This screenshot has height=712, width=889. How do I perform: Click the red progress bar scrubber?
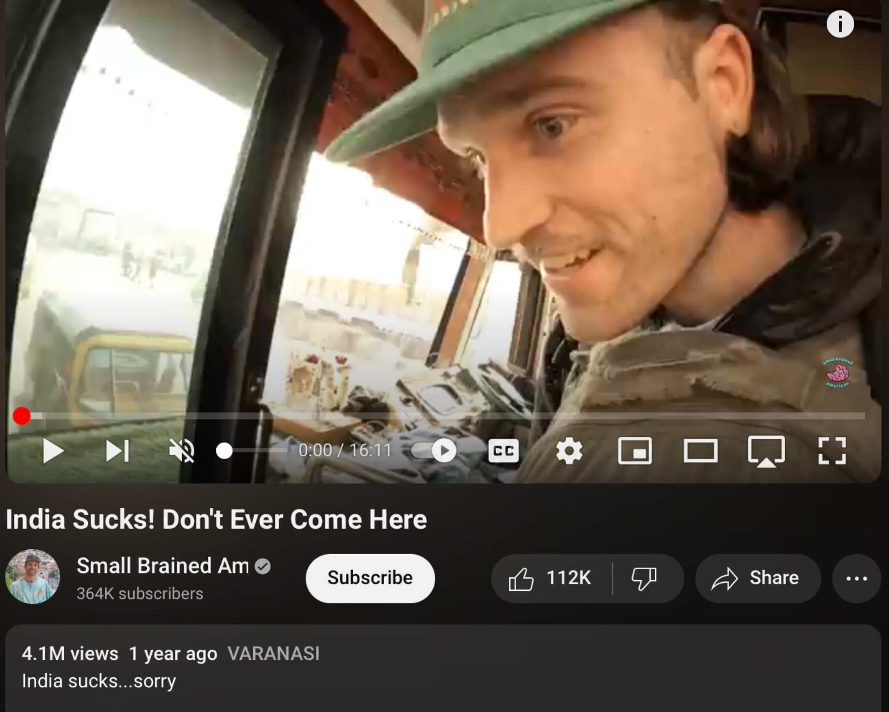(22, 416)
